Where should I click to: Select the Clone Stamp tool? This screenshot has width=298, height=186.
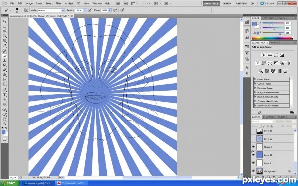pyautogui.click(x=5, y=61)
